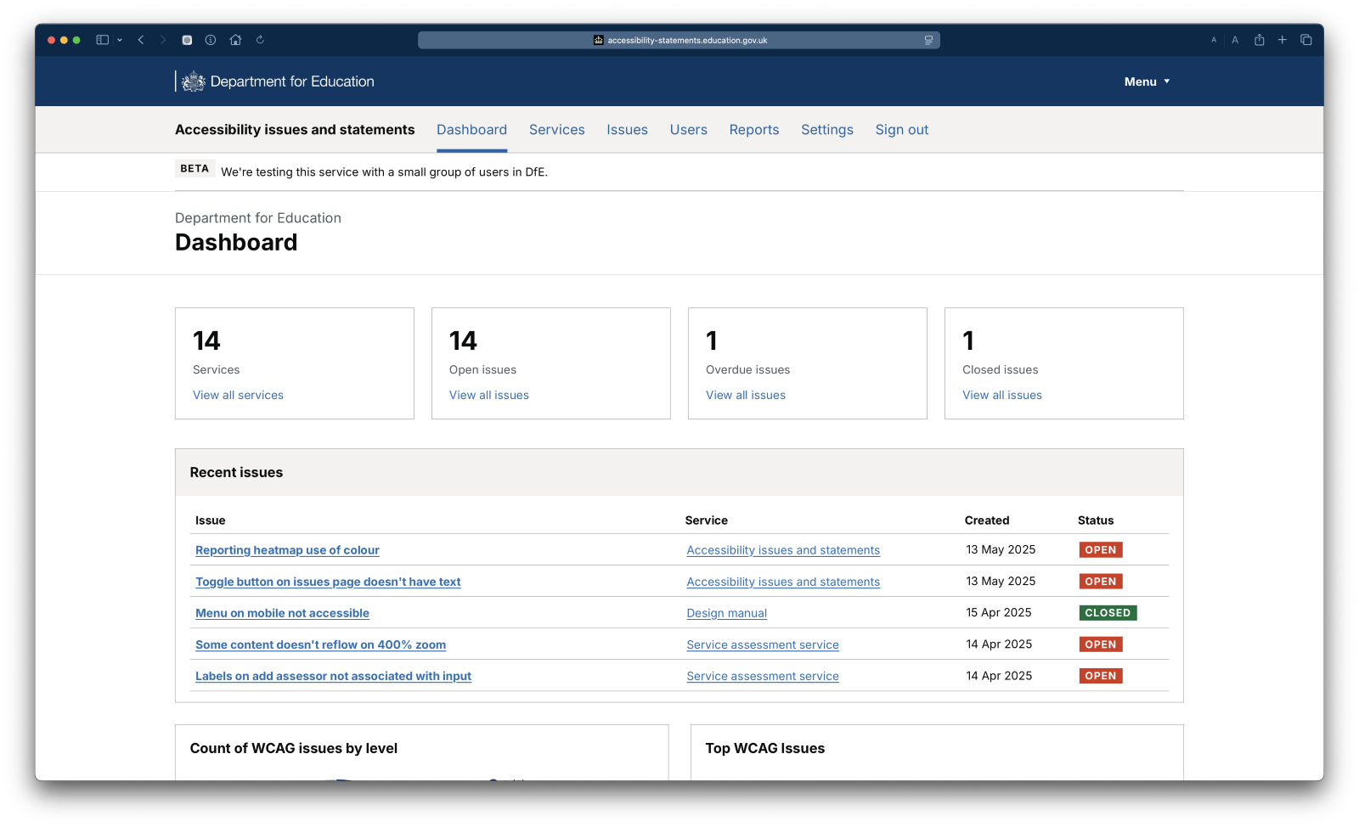Image resolution: width=1359 pixels, height=827 pixels.
Task: Open a new browser tab
Action: 1283,40
